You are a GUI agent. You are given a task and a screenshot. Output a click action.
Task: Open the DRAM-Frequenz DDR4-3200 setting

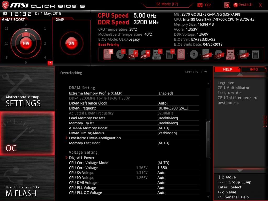click(173, 108)
